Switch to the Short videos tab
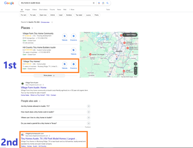The image size is (193, 148). [43, 10]
